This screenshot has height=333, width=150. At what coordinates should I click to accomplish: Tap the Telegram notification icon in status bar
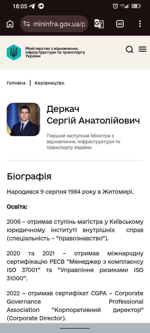coord(32,6)
